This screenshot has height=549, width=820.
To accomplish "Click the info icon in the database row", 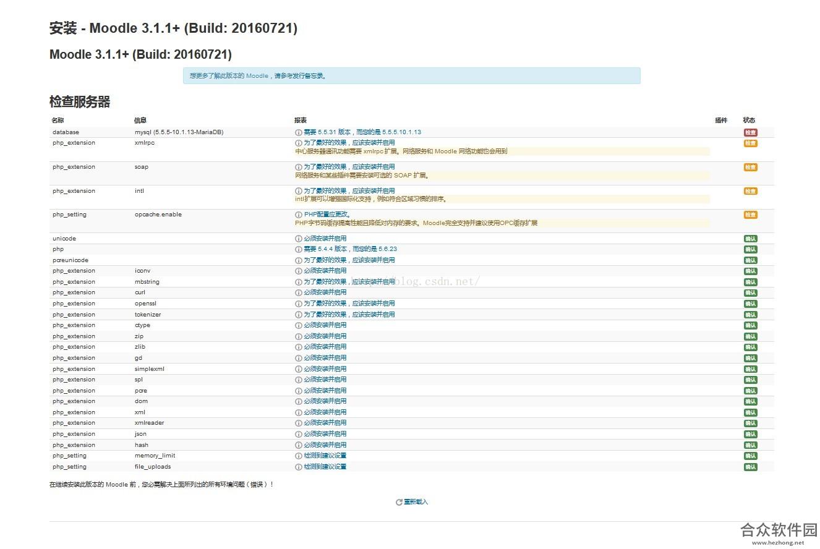I will point(299,132).
